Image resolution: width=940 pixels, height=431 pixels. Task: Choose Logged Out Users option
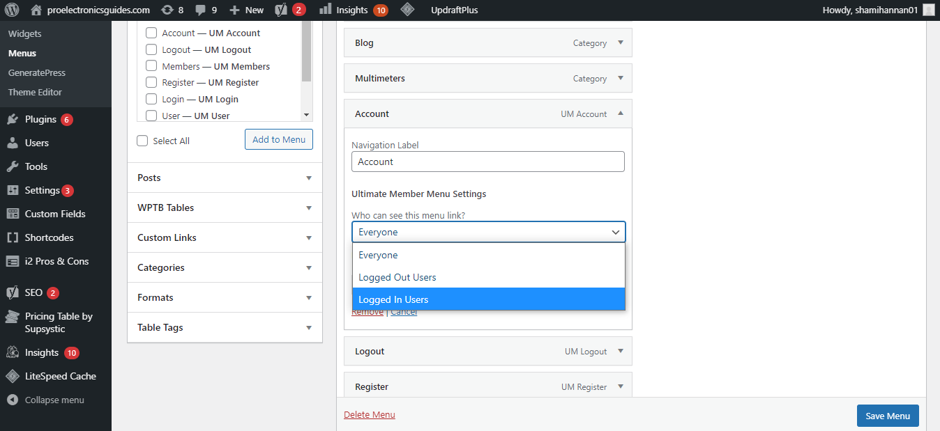click(488, 277)
